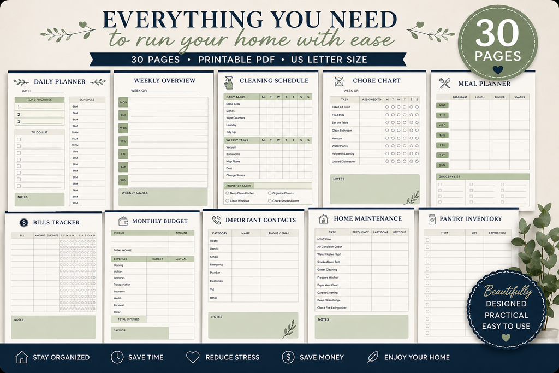Click the HVAC Filter maintenance task
The image size is (559, 373).
[x=324, y=239]
